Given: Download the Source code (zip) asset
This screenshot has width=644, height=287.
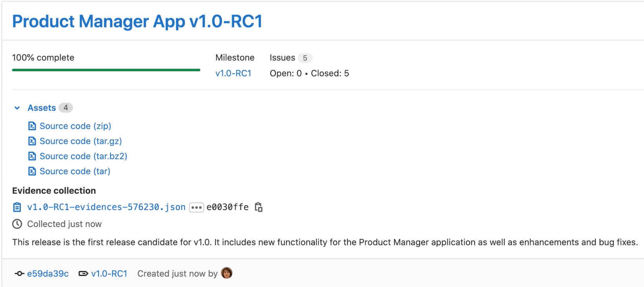Looking at the screenshot, I should click(x=75, y=125).
